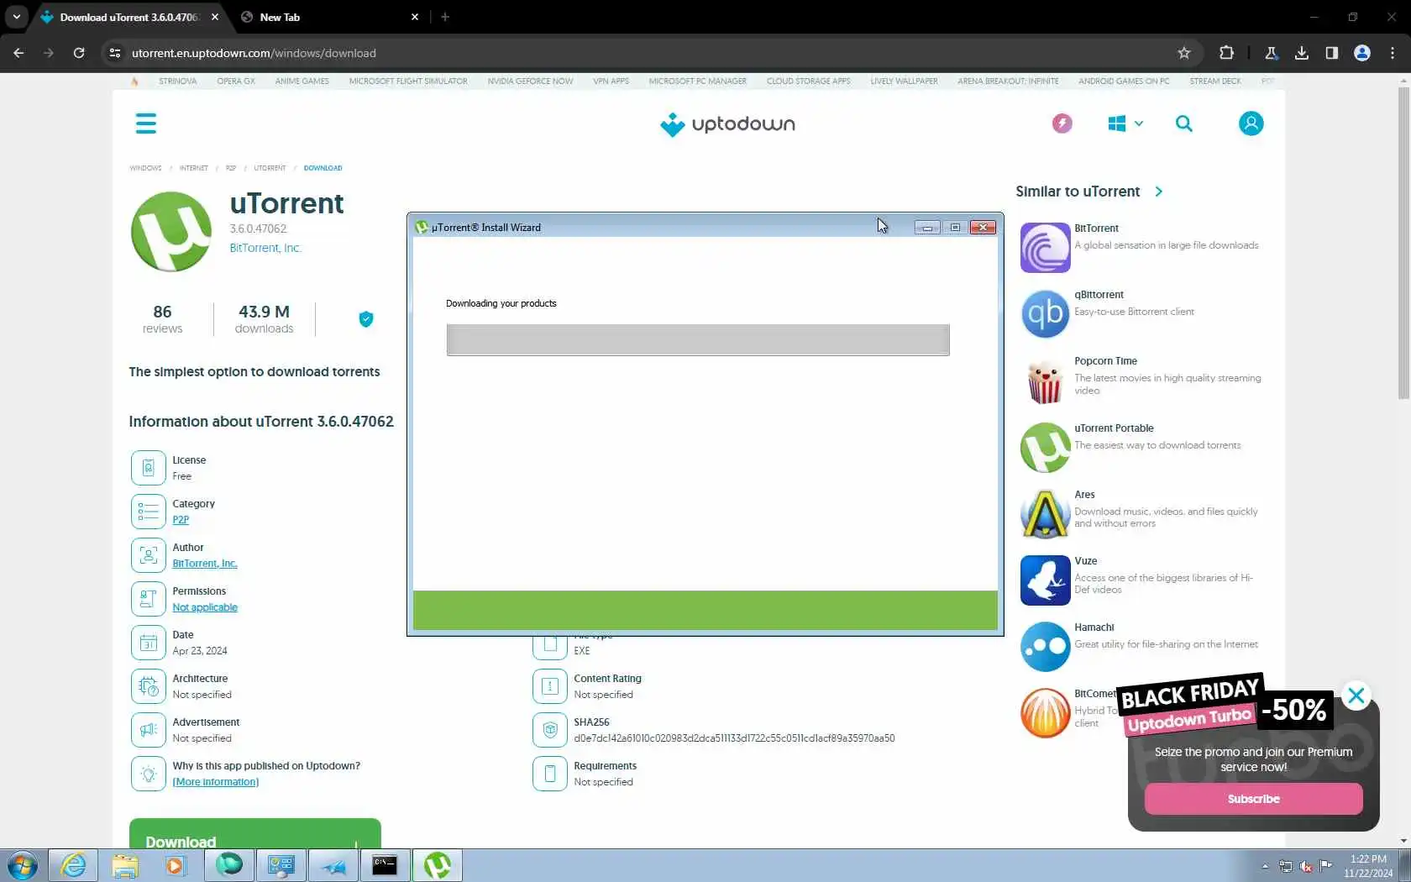Image resolution: width=1411 pixels, height=882 pixels.
Task: Open the Windows platform selector
Action: point(1125,123)
